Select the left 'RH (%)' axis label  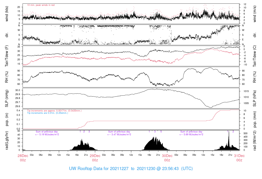[7, 77]
